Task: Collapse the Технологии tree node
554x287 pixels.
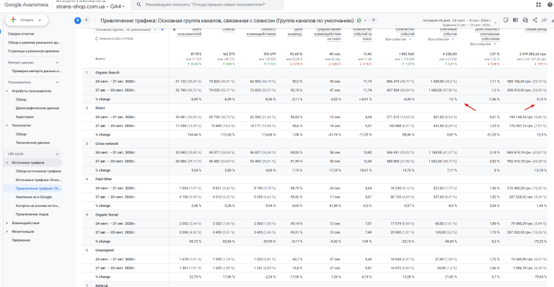Action: click(7, 125)
